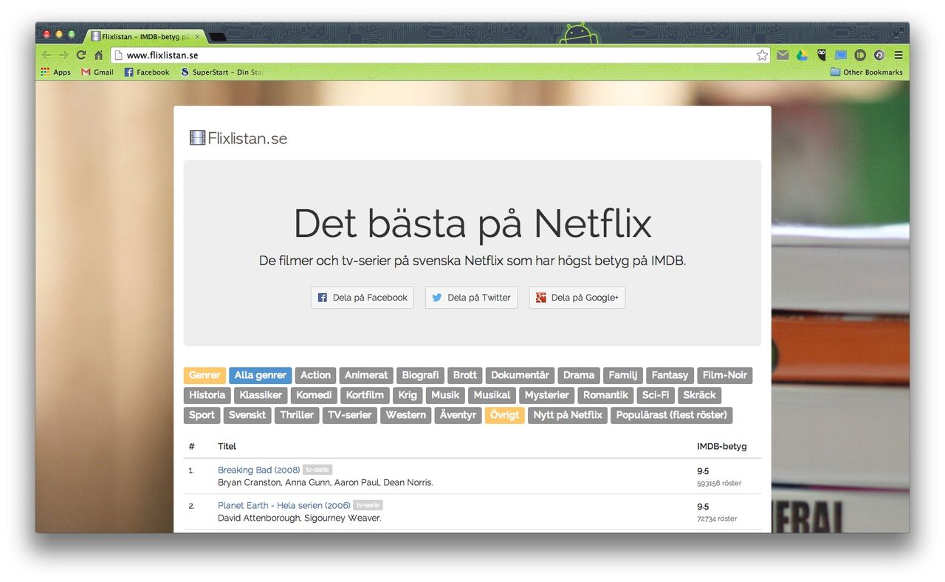Image resolution: width=945 pixels, height=582 pixels.
Task: Filter by the Familj genre
Action: (x=623, y=375)
